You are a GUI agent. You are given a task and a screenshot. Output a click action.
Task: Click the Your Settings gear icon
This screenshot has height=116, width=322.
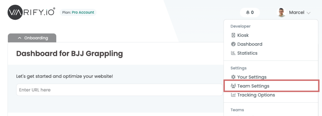coord(233,77)
